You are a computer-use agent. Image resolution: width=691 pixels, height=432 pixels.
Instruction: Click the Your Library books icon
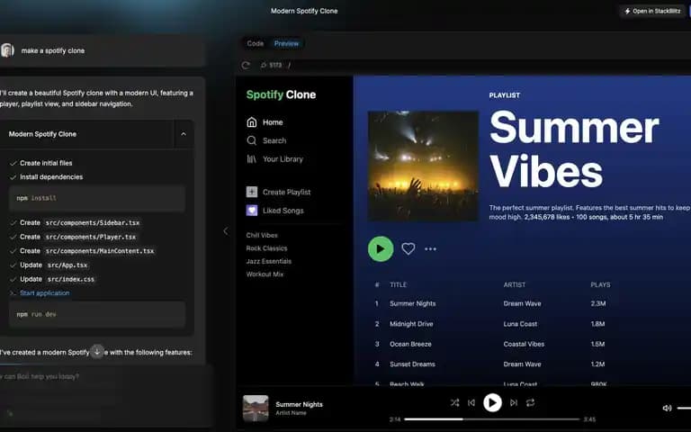coord(252,159)
